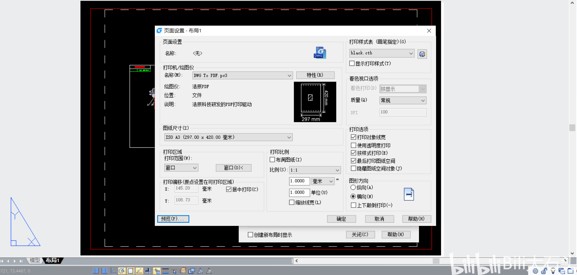Enable 显示打印样式 checkbox

pyautogui.click(x=352, y=63)
